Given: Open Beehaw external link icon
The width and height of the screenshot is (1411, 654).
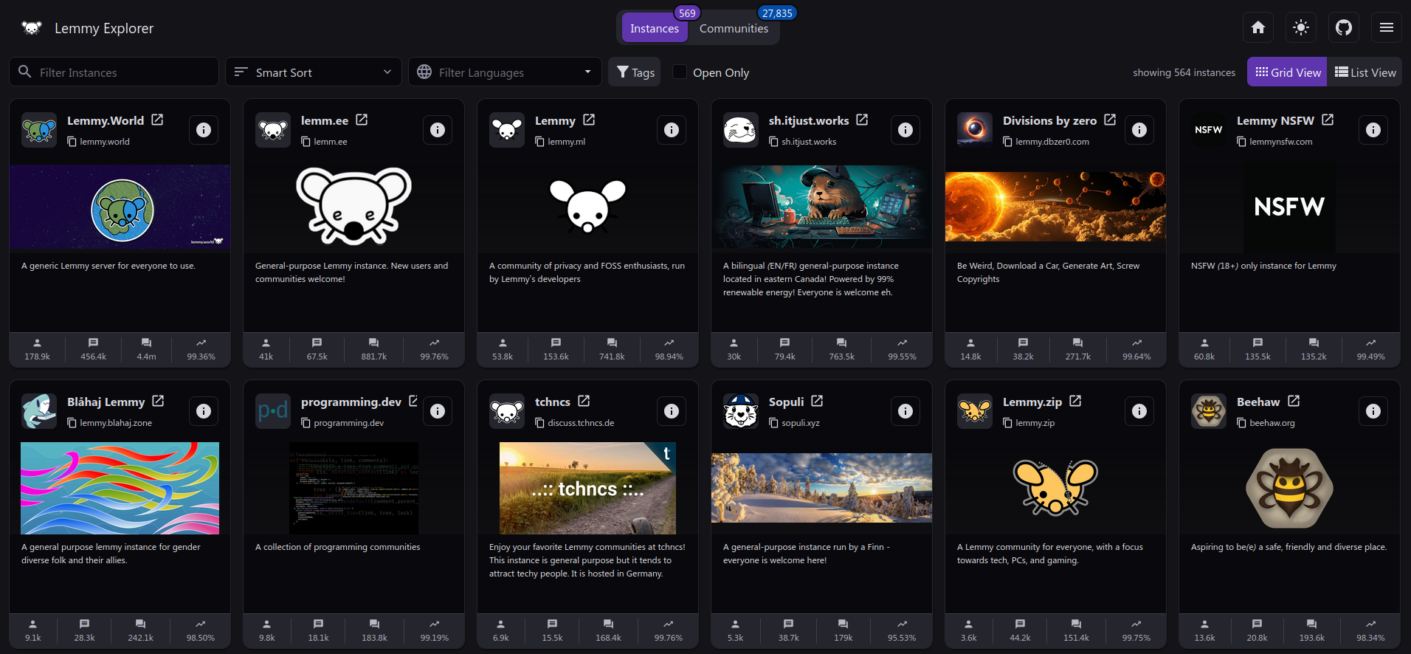Looking at the screenshot, I should [1294, 401].
